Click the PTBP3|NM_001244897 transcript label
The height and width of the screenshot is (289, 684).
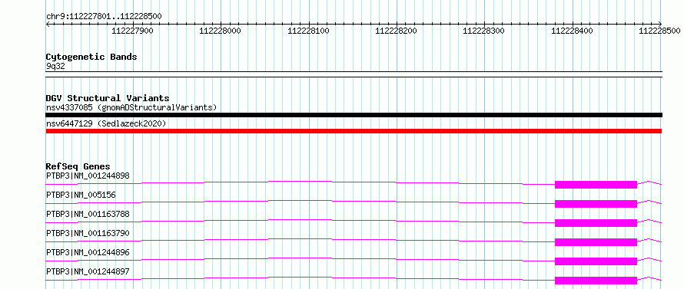point(88,271)
